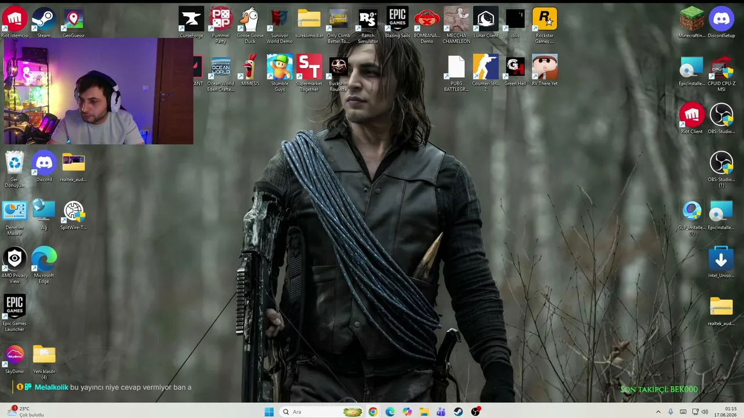The image size is (744, 418).
Task: Open File Explorer from the taskbar
Action: coord(424,412)
